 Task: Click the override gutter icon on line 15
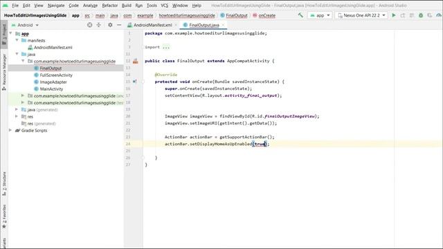pyautogui.click(x=135, y=82)
